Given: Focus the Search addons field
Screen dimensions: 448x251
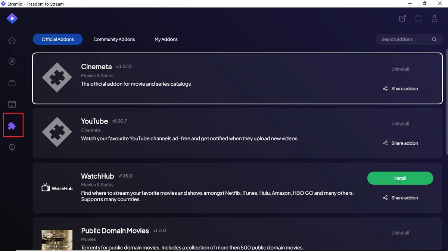Looking at the screenshot, I should 409,39.
